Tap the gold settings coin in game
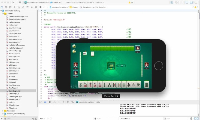200x120 pixels. (x=74, y=46)
